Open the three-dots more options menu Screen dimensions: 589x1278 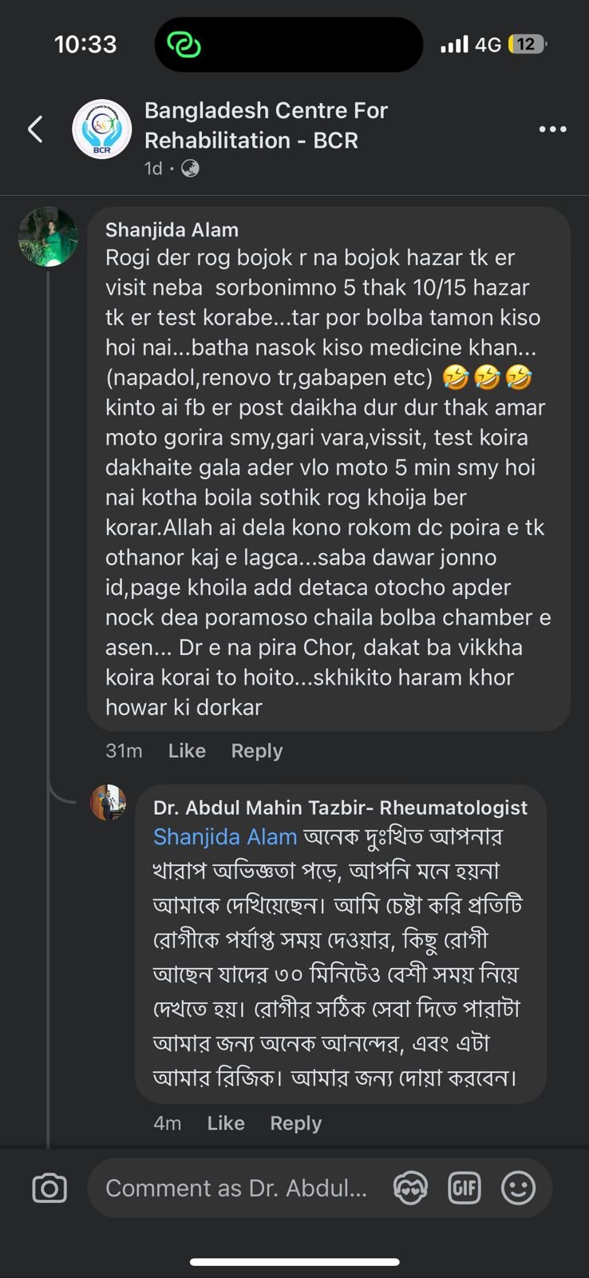[x=552, y=129]
